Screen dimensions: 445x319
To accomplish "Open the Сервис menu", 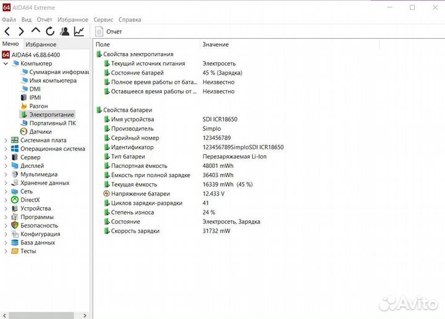I will 103,20.
